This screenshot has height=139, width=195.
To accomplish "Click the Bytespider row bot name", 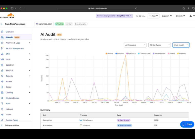I will pos(47,120).
